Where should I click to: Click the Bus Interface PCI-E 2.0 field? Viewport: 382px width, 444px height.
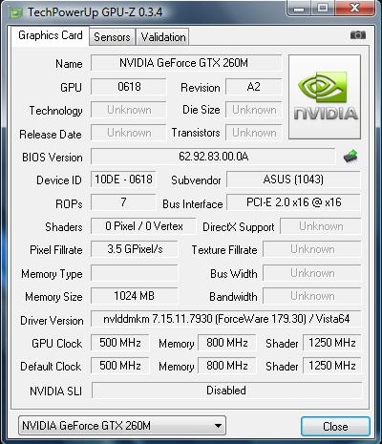[293, 202]
